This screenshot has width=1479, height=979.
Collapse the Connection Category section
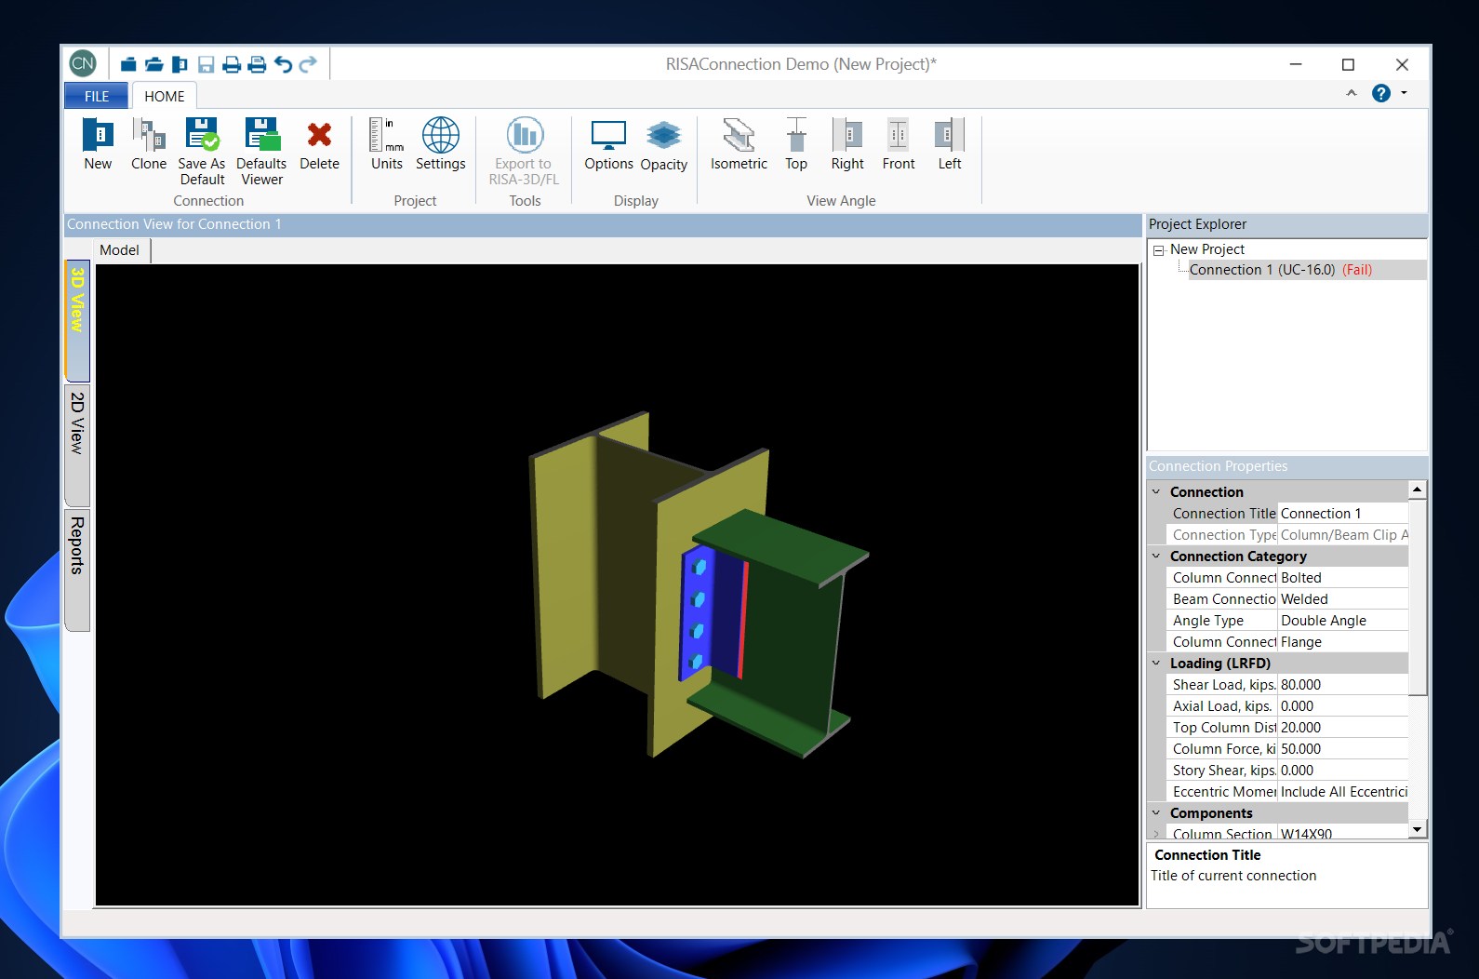[x=1156, y=557]
